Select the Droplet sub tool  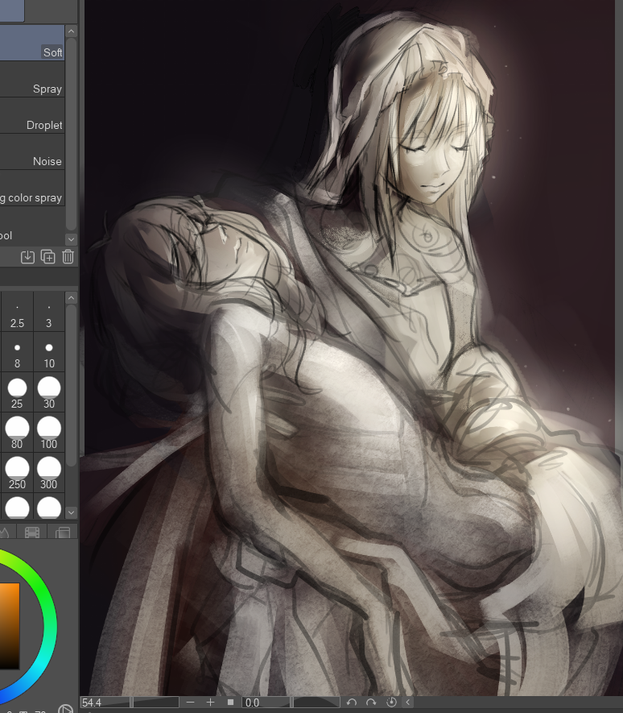(32, 115)
